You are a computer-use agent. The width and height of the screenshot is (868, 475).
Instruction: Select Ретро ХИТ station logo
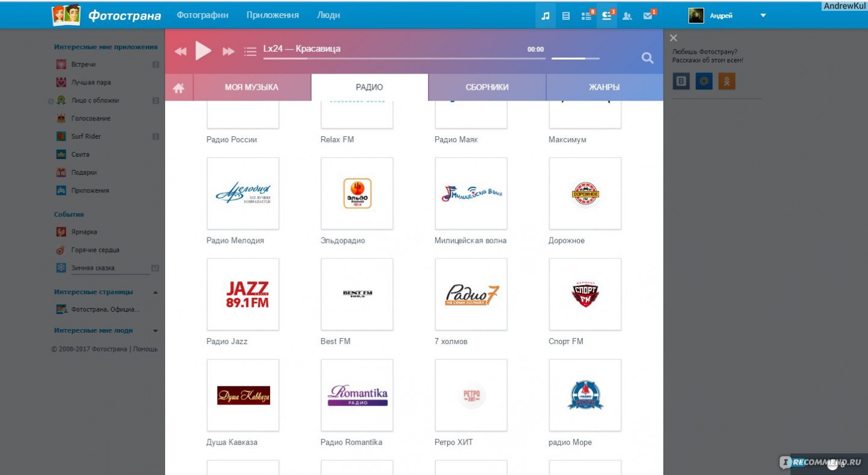coord(471,395)
